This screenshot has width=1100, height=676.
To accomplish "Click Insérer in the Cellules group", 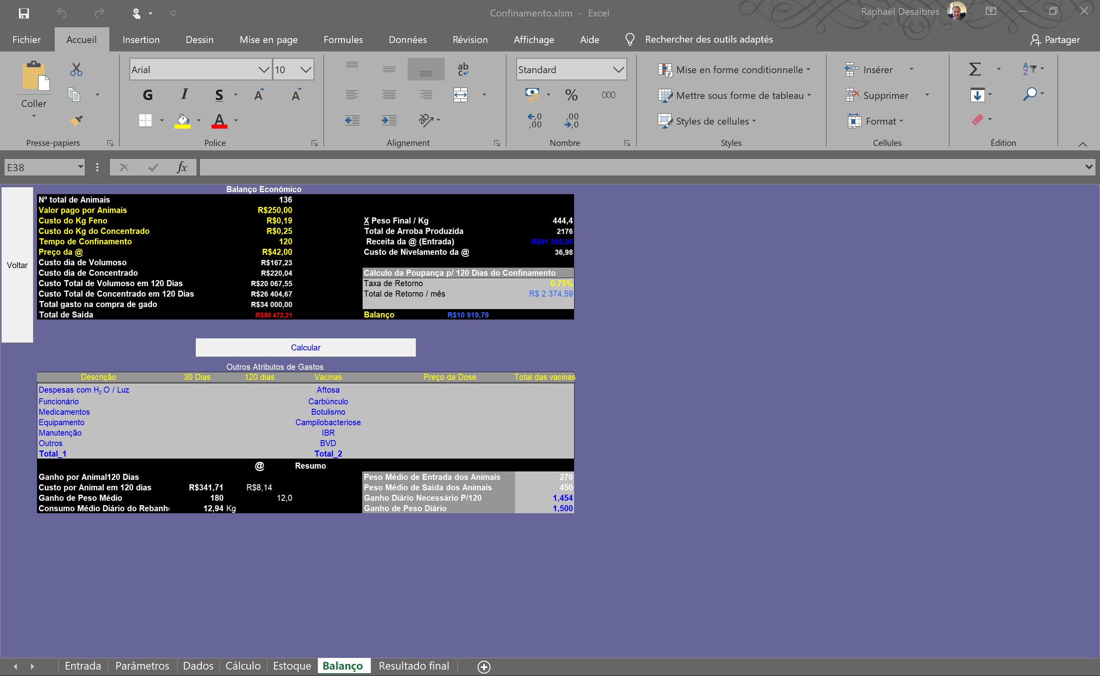I will pyautogui.click(x=869, y=70).
